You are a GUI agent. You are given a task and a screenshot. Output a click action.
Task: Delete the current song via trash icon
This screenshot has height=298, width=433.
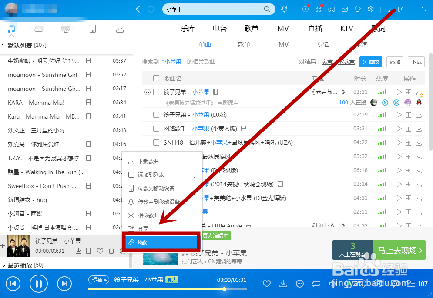click(x=111, y=251)
